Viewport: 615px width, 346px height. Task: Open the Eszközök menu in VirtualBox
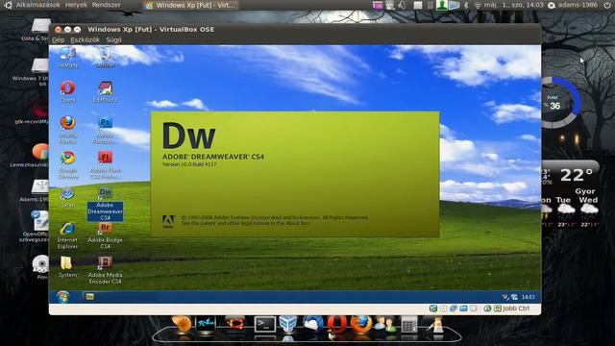(86, 39)
